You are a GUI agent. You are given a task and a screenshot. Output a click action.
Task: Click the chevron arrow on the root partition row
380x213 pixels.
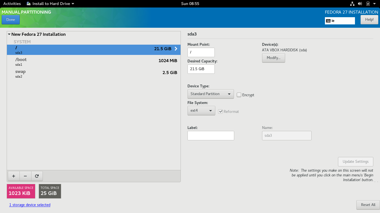click(176, 49)
